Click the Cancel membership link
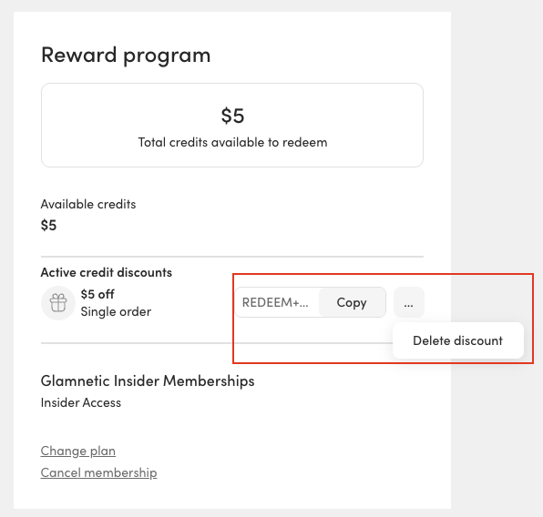 [x=98, y=472]
